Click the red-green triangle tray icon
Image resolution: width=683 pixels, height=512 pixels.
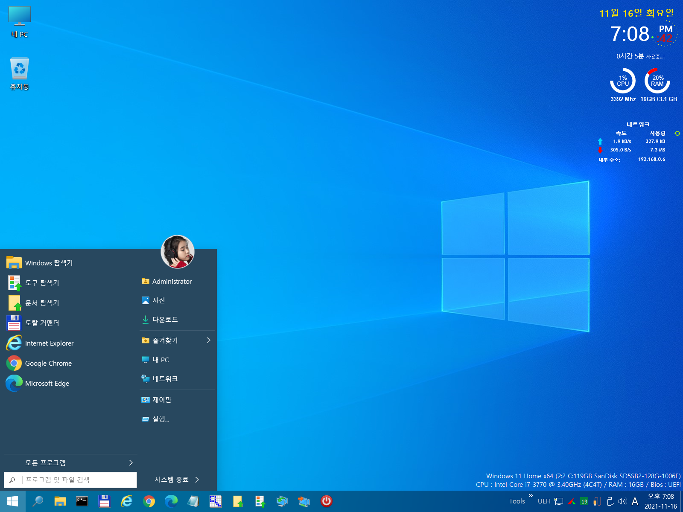(x=572, y=501)
